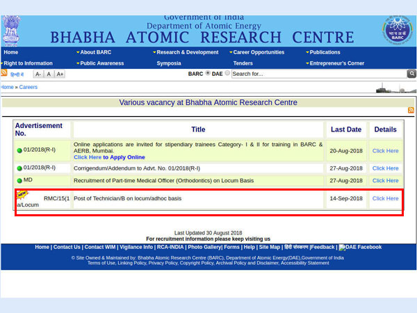Click the Government of India emblem
417x313 pixels.
point(11,31)
